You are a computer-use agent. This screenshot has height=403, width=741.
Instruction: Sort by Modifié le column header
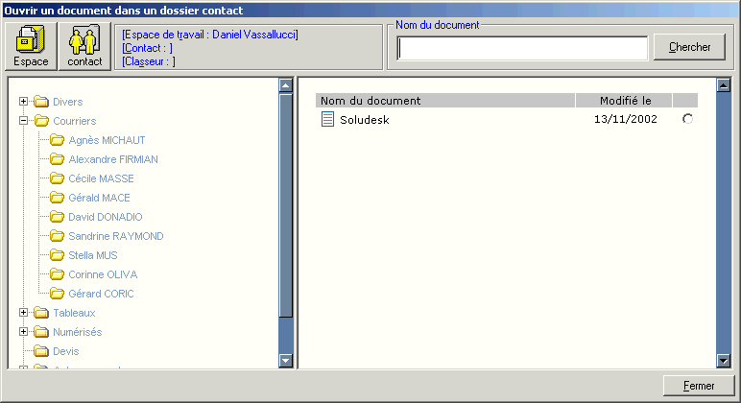pos(624,101)
